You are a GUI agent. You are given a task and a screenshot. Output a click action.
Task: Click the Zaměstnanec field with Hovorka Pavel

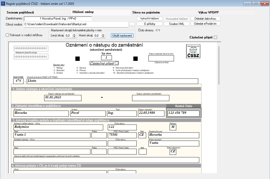58,19
